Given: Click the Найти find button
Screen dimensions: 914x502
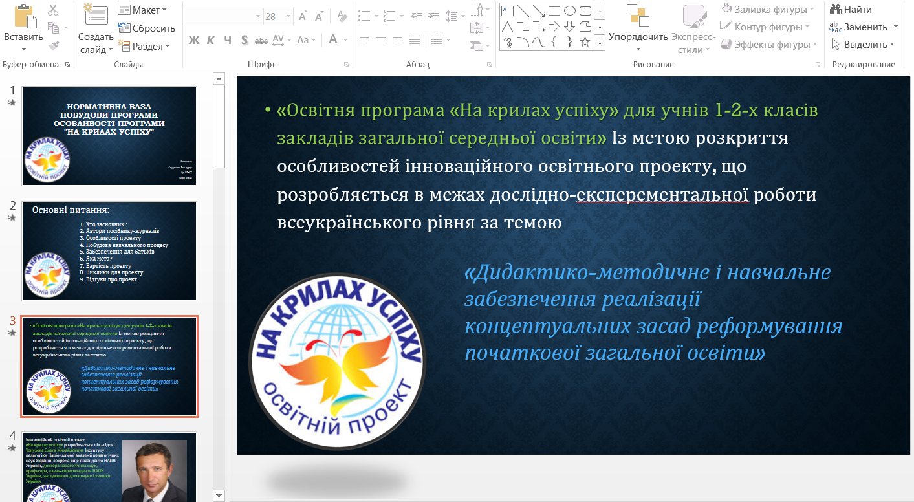Looking at the screenshot, I should 851,10.
